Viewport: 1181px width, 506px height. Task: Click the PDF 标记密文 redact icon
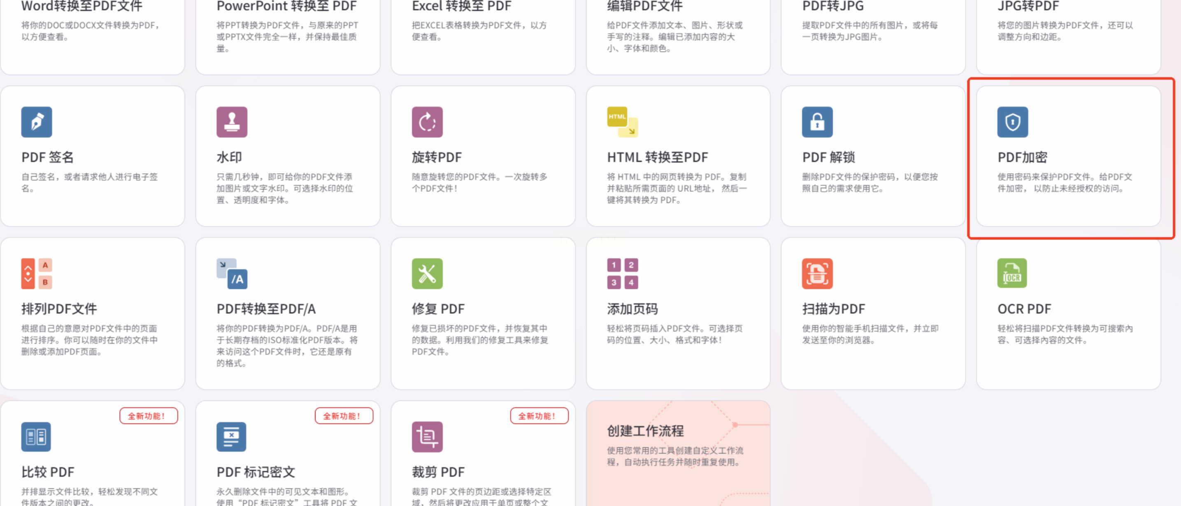[x=232, y=437]
